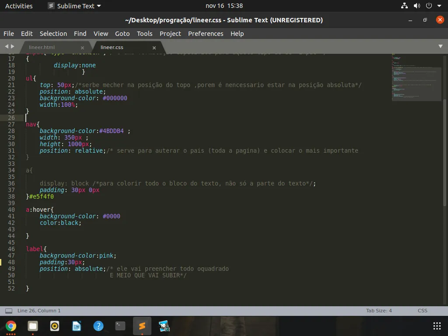Close the lineer.css tab

[154, 48]
